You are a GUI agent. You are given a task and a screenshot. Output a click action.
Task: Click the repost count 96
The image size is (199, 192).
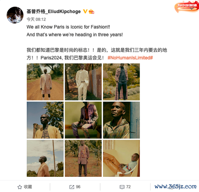(x=78, y=187)
